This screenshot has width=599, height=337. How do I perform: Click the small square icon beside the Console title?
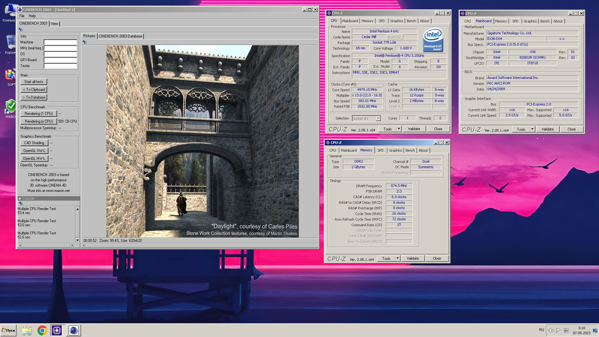pos(20,198)
